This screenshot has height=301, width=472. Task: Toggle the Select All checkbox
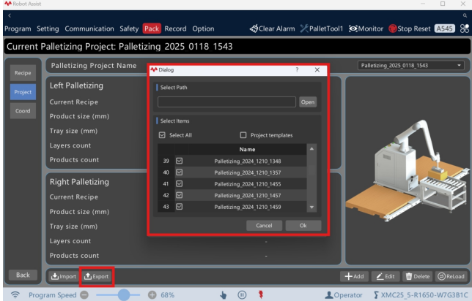(x=162, y=135)
